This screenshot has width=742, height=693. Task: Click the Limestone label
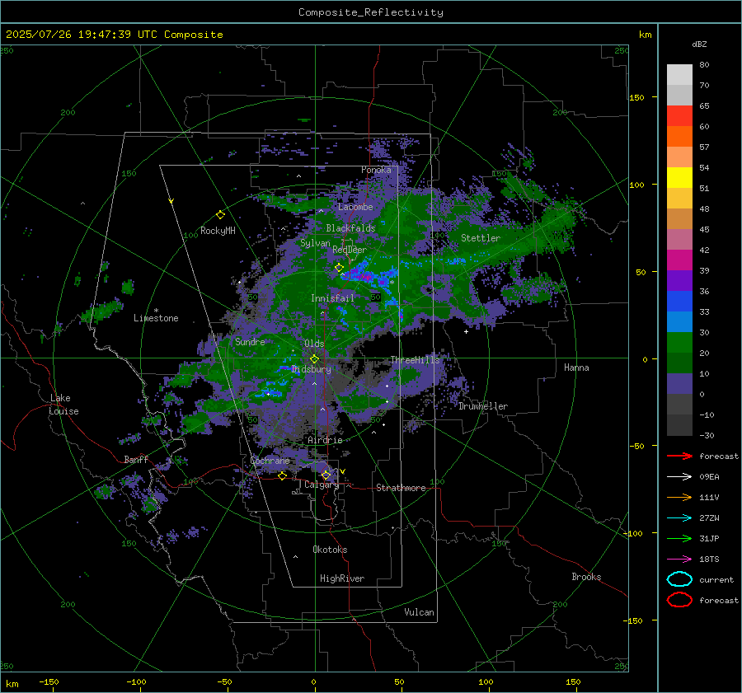click(156, 318)
